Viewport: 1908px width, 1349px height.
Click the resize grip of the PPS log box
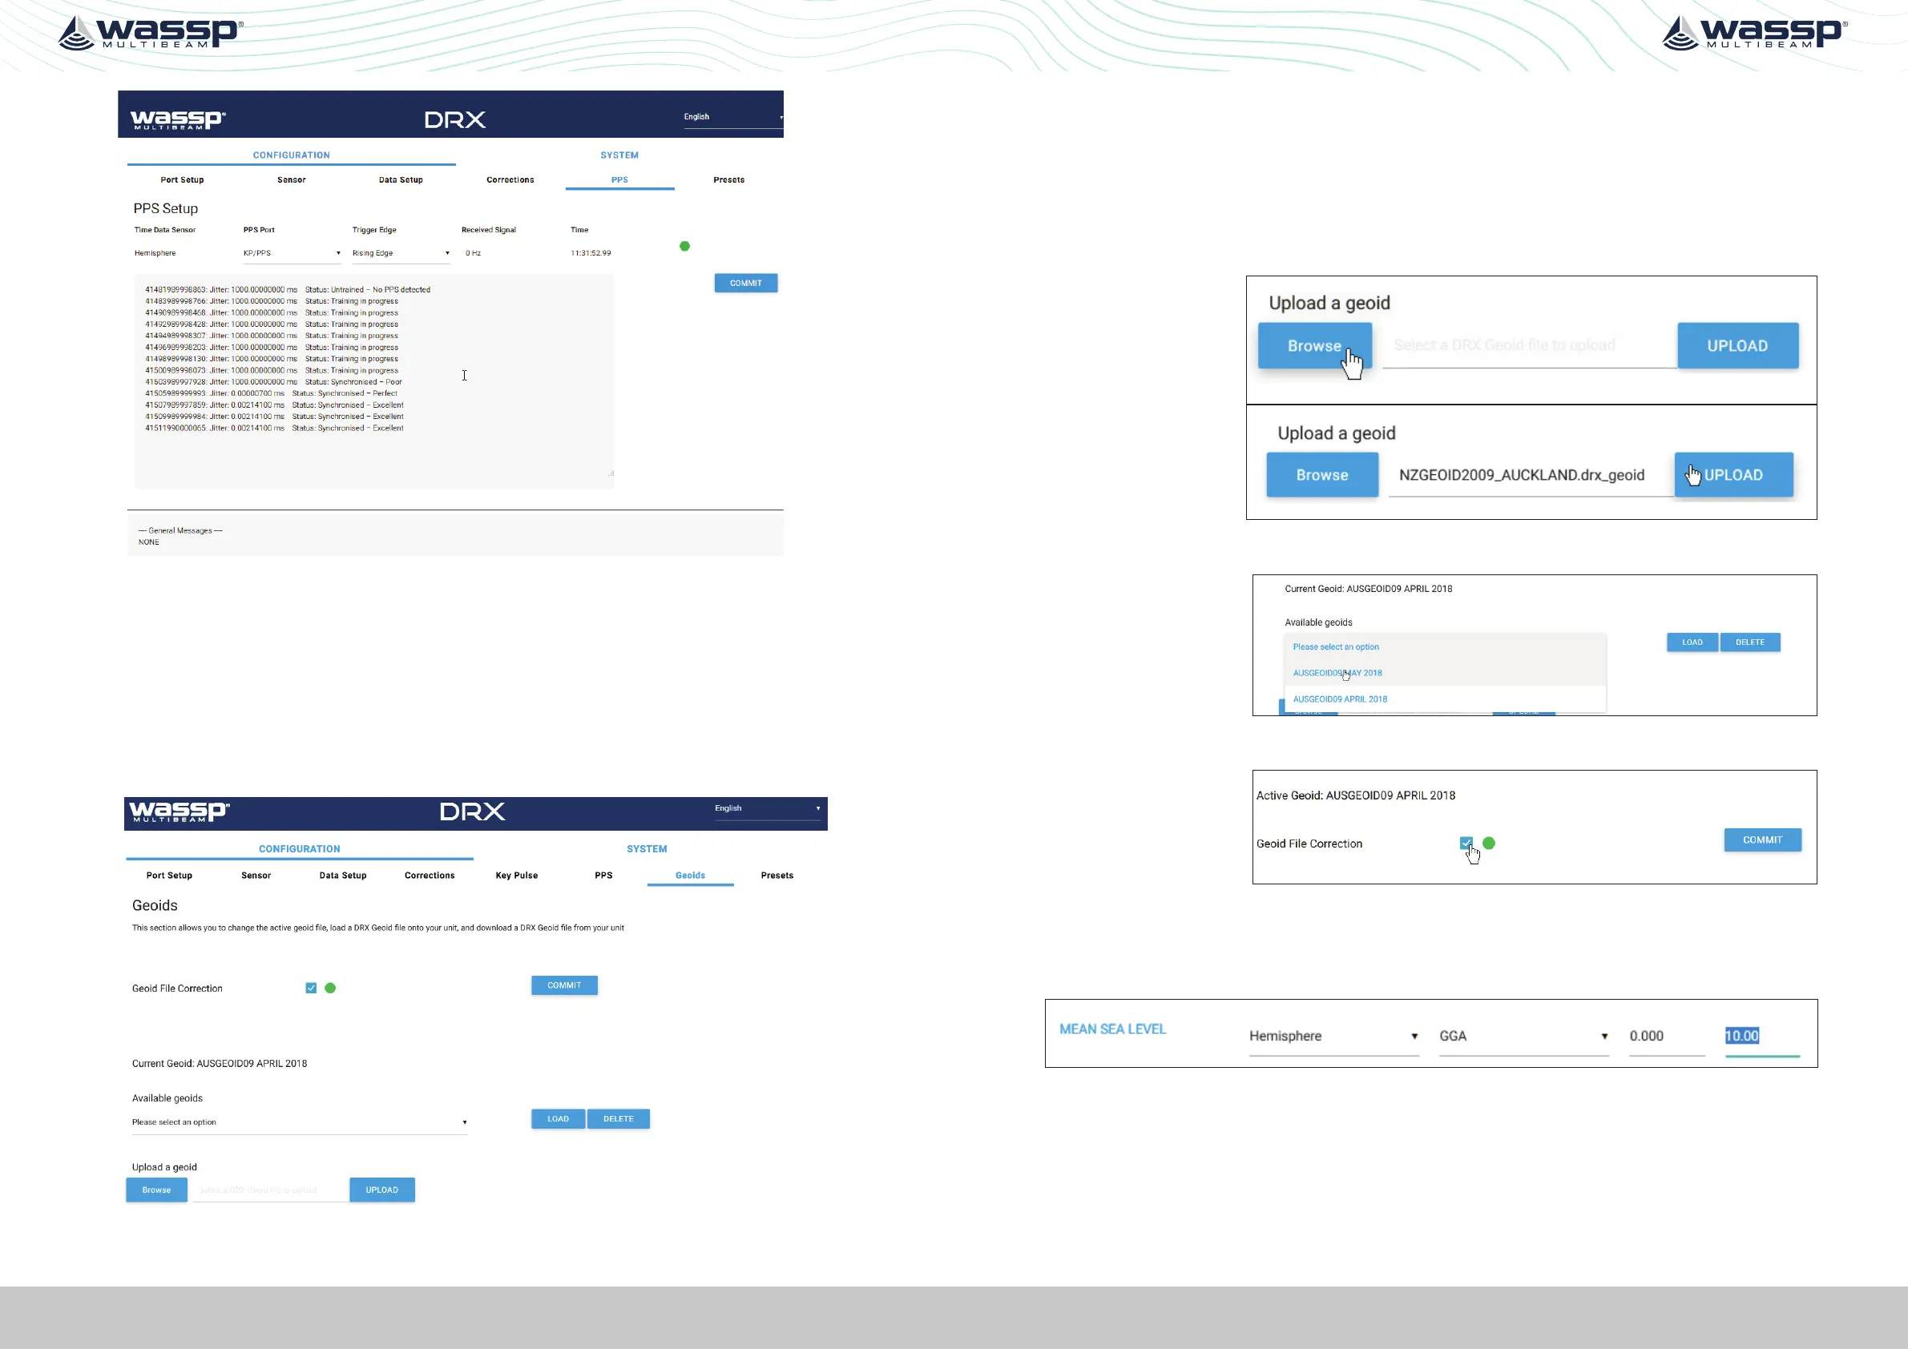click(611, 473)
